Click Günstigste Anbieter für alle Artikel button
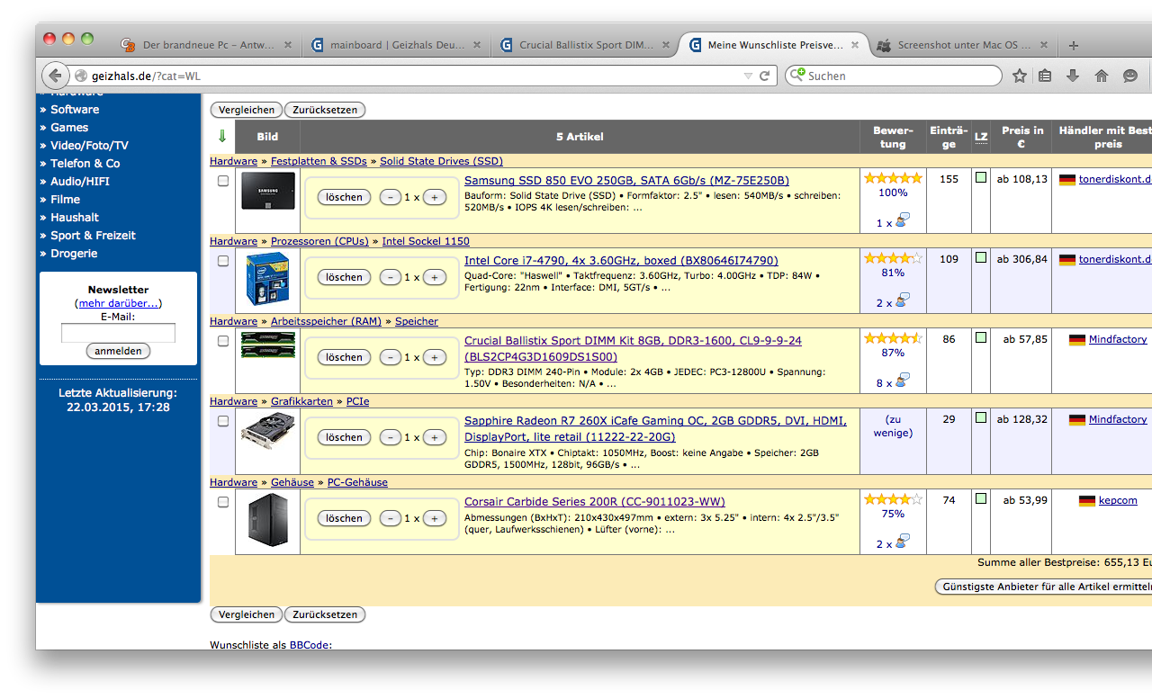This screenshot has height=699, width=1152. (1044, 587)
